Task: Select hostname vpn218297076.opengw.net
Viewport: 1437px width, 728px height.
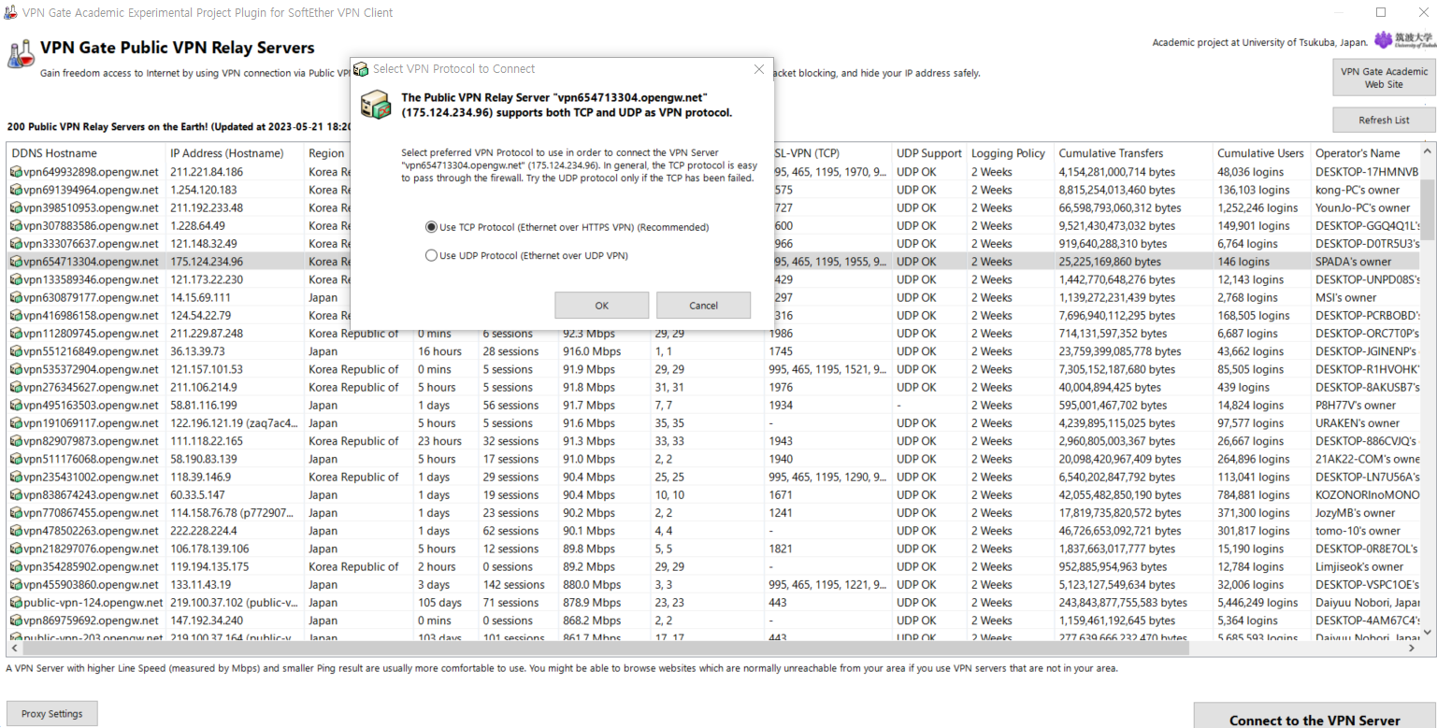Action: [92, 549]
